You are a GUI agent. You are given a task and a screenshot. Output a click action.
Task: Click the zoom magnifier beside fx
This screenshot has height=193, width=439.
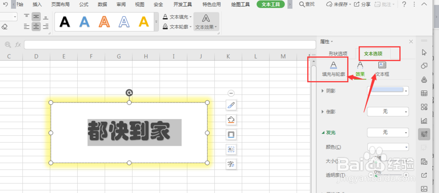[x=8, y=45]
